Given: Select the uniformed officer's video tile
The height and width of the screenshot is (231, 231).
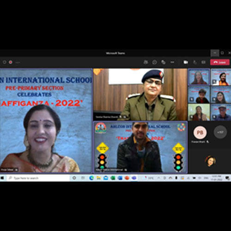Looking at the screenshot, I should tap(140, 94).
